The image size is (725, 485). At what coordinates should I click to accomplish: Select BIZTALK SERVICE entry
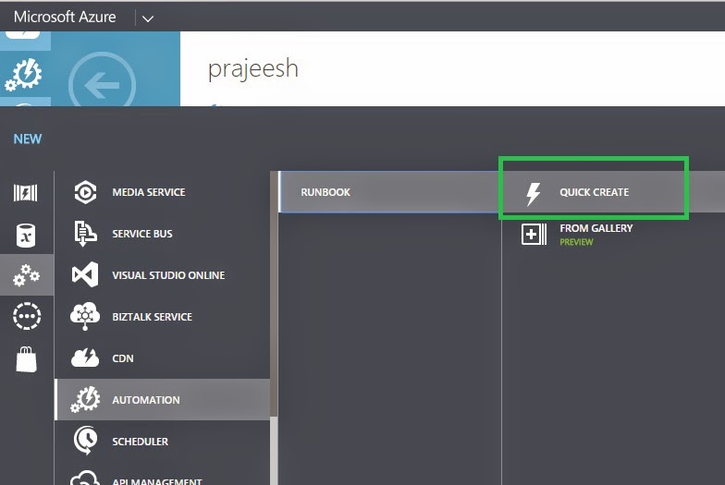point(152,317)
